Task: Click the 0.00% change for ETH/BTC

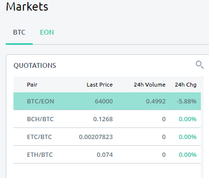Action: point(187,155)
